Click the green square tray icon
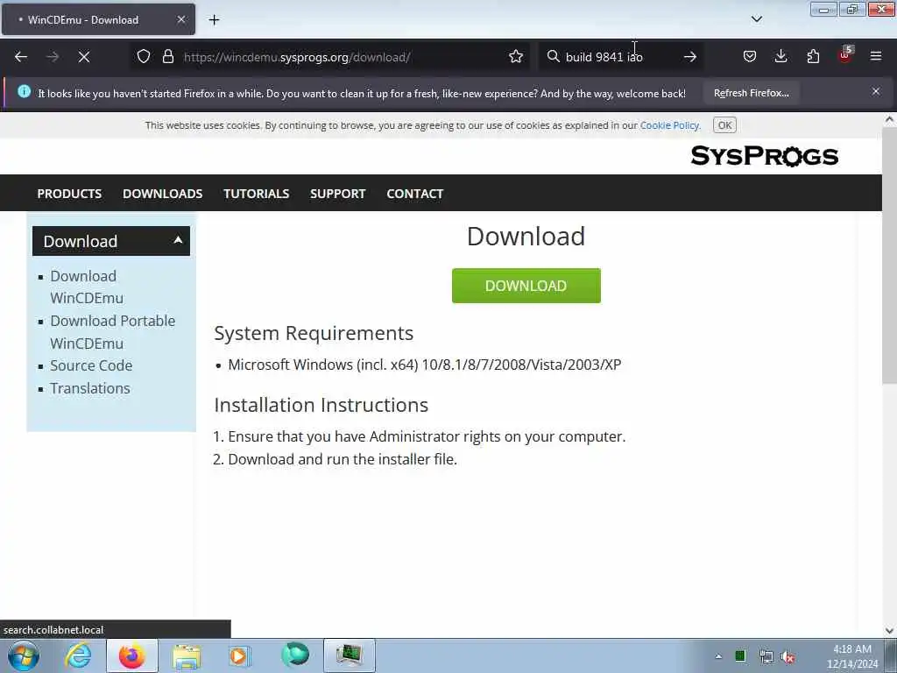This screenshot has width=897, height=673. tap(739, 655)
